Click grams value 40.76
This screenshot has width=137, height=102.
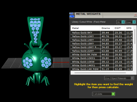coord(105,36)
